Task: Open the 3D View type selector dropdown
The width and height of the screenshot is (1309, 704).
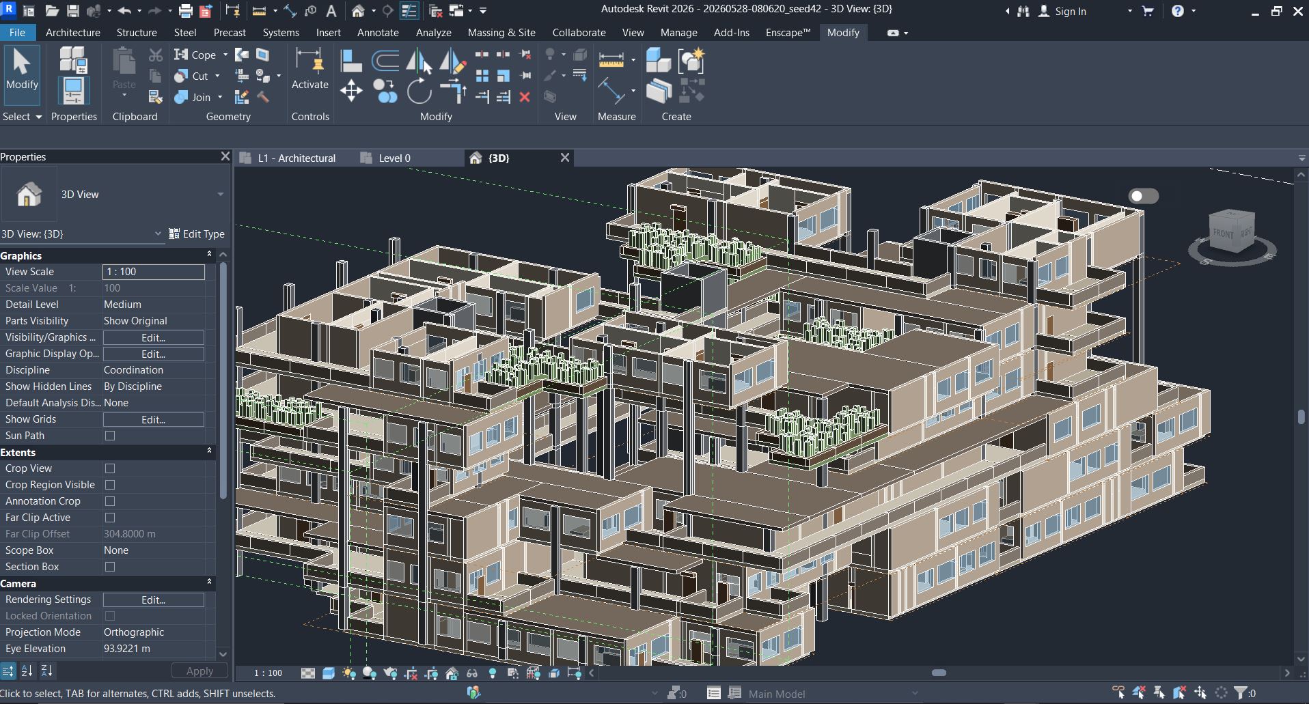Action: [x=221, y=195]
